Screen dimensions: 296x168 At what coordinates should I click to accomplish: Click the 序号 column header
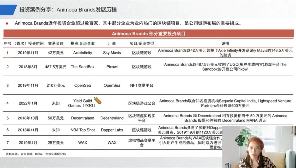(8, 43)
